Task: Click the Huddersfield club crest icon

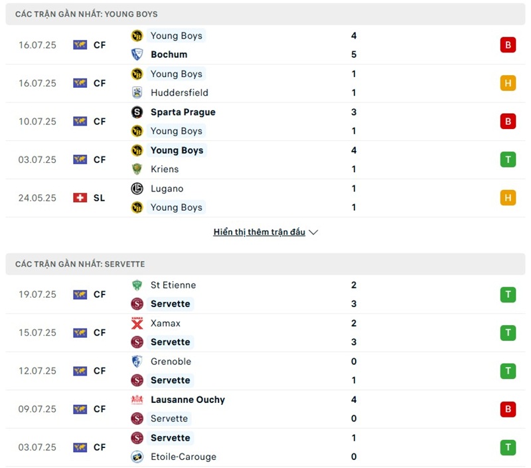Action: coord(137,92)
